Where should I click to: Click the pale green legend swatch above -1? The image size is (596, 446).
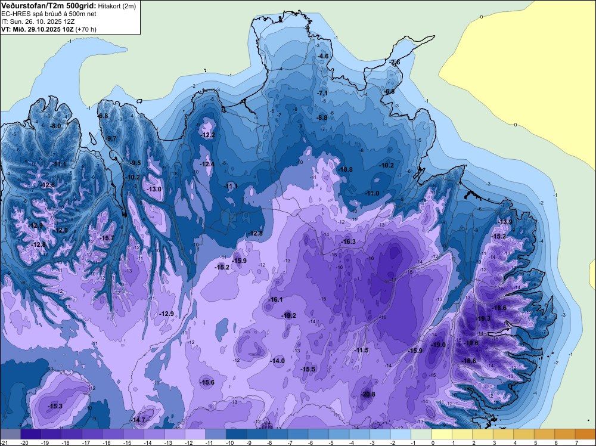pos(421,434)
